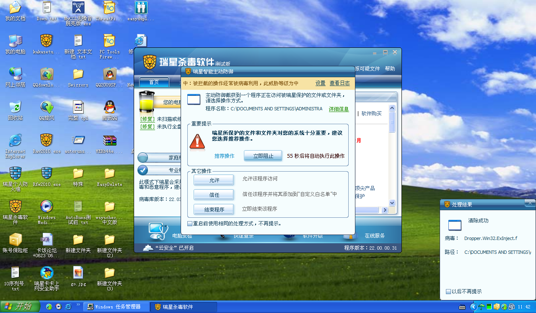The image size is (536, 313).
Task: Launch QQ旋风 desktop icon
Action: tap(47, 110)
